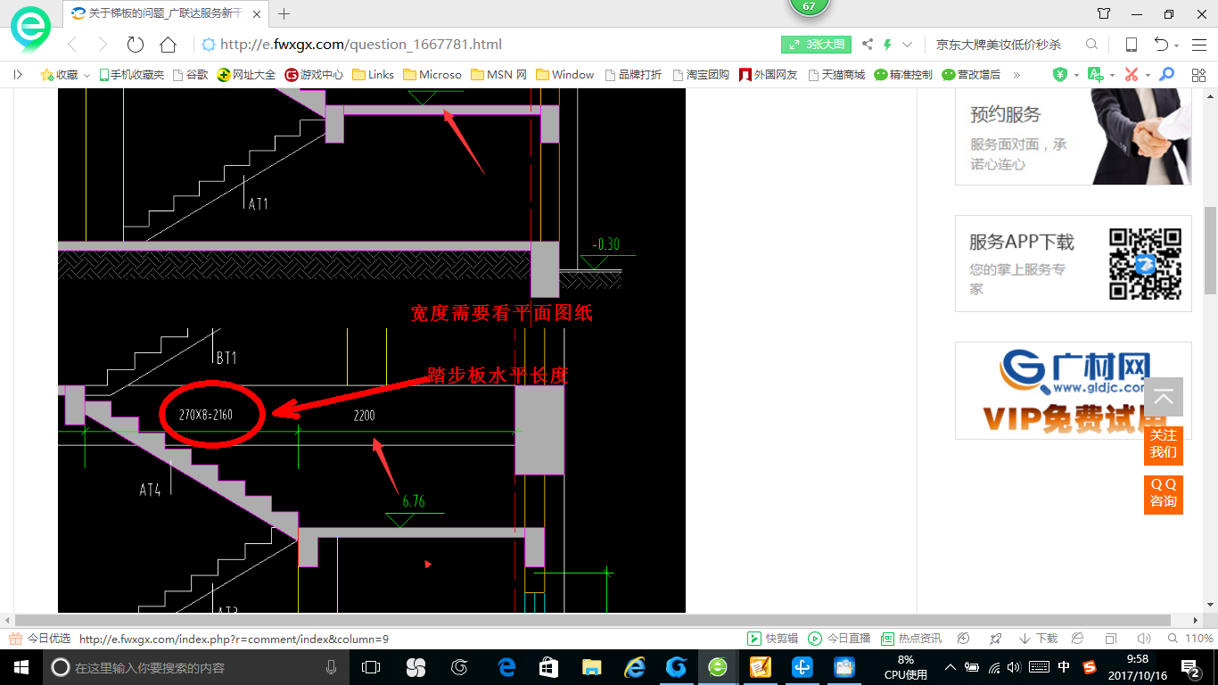The width and height of the screenshot is (1218, 685).
Task: Toggle the bookmarks sidebar icon
Action: [x=18, y=75]
